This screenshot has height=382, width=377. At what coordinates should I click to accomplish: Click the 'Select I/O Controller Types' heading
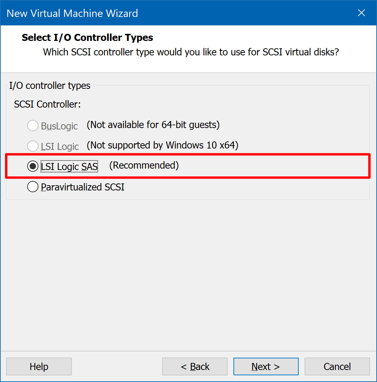(x=87, y=37)
